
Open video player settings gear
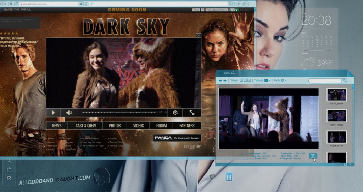pos(175,113)
